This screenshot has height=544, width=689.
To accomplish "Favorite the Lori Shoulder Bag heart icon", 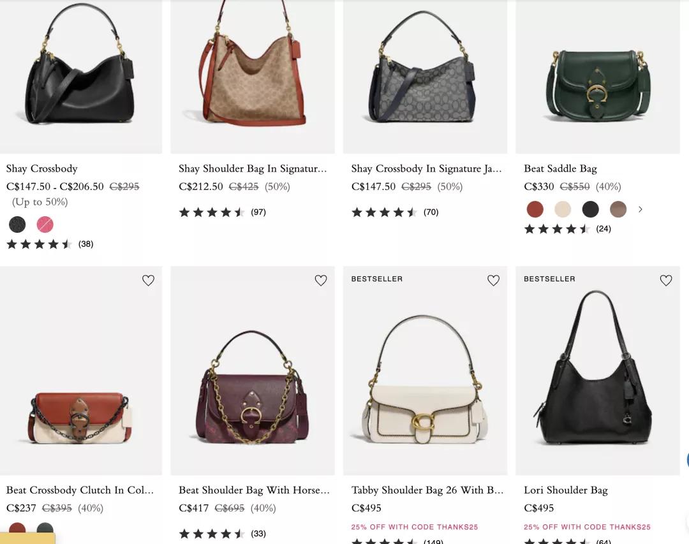I will 666,281.
